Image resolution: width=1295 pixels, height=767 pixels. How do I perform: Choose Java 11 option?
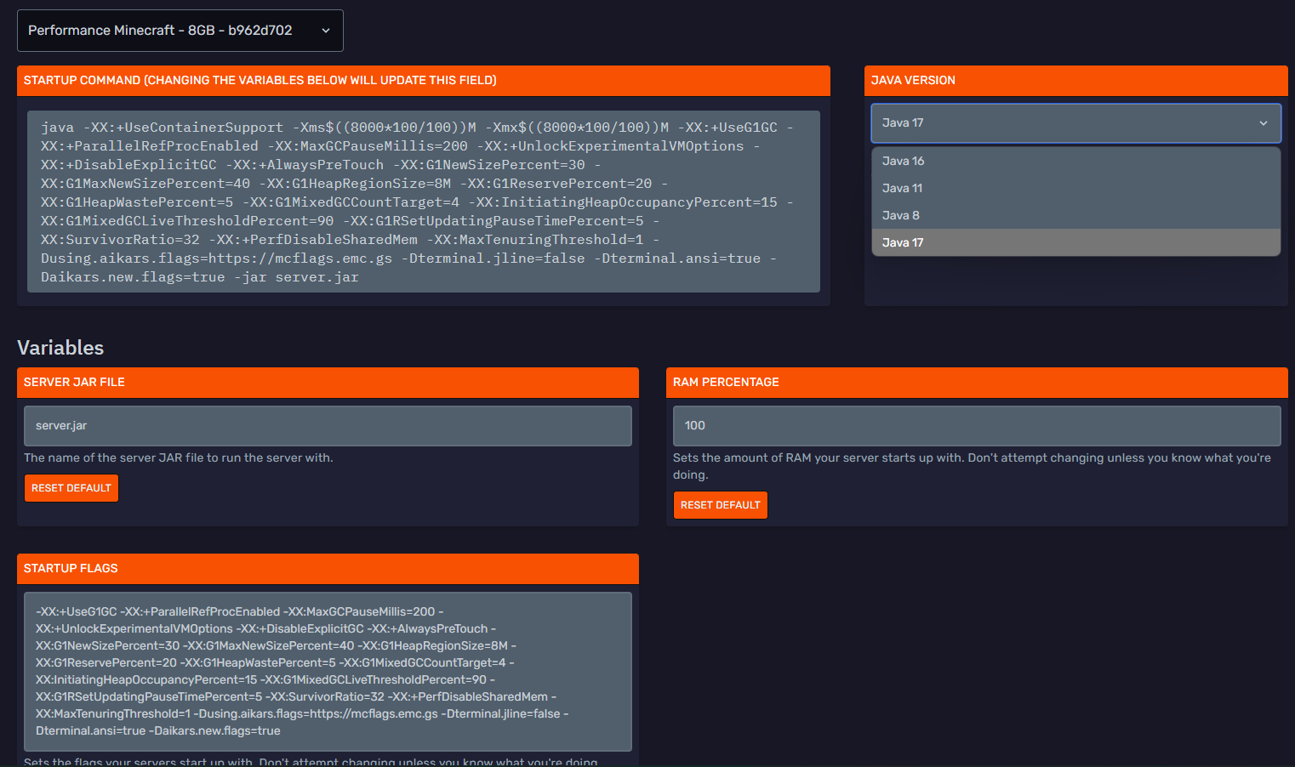point(903,188)
